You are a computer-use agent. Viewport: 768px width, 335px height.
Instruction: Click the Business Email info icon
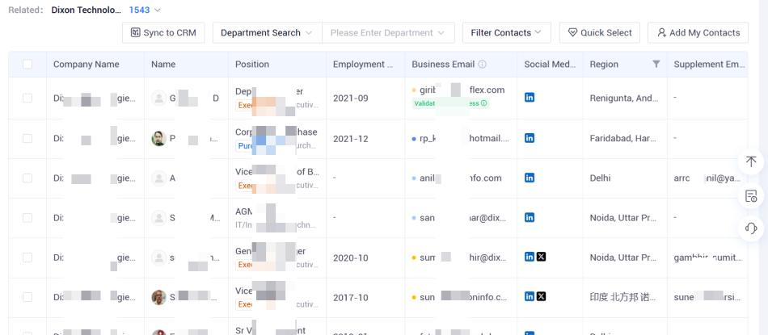tap(482, 64)
